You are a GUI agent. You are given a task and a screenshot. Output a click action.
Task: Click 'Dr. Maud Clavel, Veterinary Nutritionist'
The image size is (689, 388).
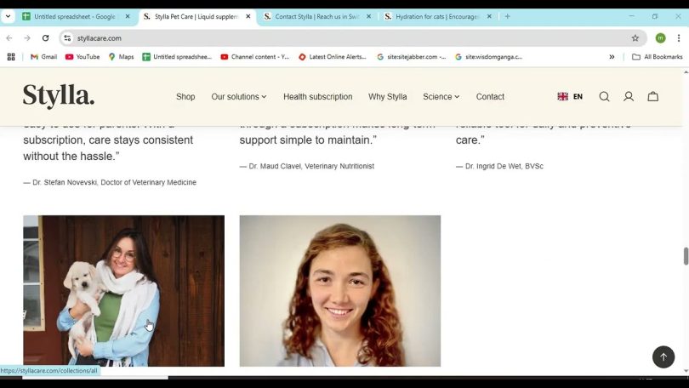pos(311,166)
